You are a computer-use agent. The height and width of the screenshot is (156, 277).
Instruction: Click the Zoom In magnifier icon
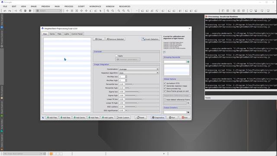[108, 11]
